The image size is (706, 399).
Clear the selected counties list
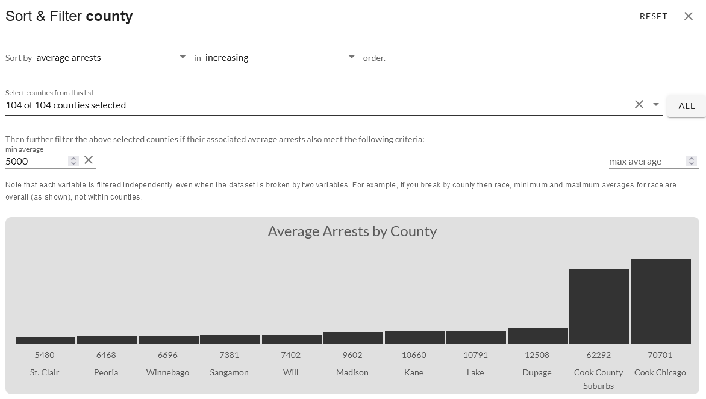click(x=639, y=105)
